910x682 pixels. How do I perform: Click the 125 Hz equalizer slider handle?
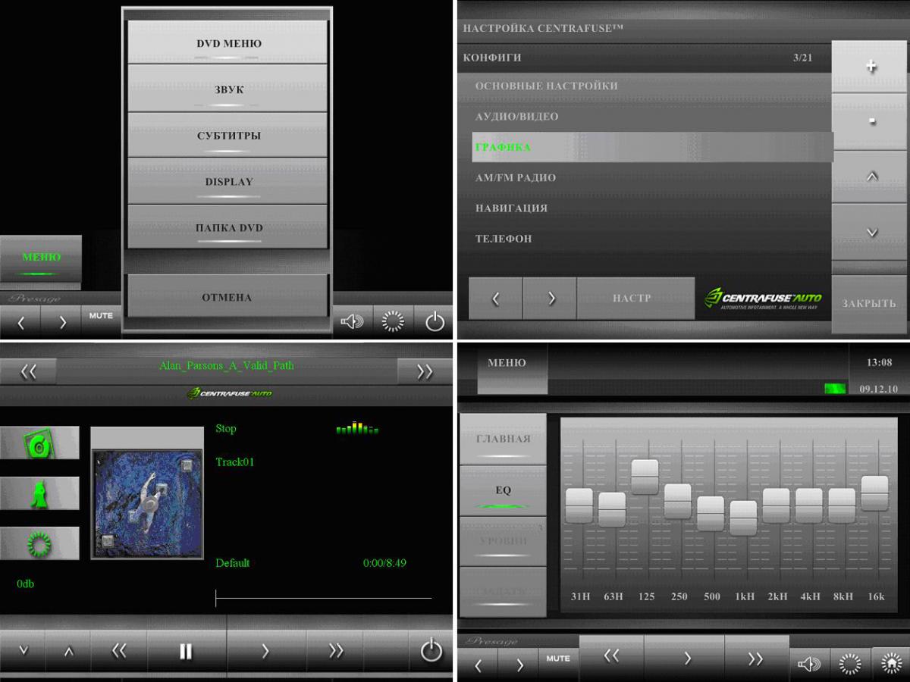pyautogui.click(x=645, y=477)
